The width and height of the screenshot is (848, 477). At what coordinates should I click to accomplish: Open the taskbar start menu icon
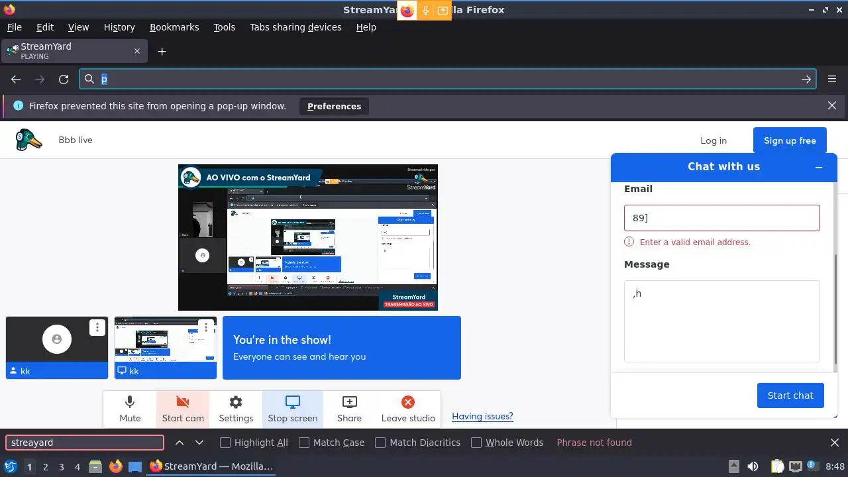pyautogui.click(x=11, y=466)
